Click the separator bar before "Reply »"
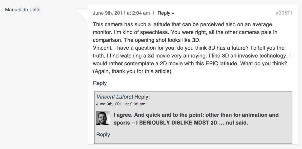The height and width of the screenshot is (149, 302). (154, 13)
